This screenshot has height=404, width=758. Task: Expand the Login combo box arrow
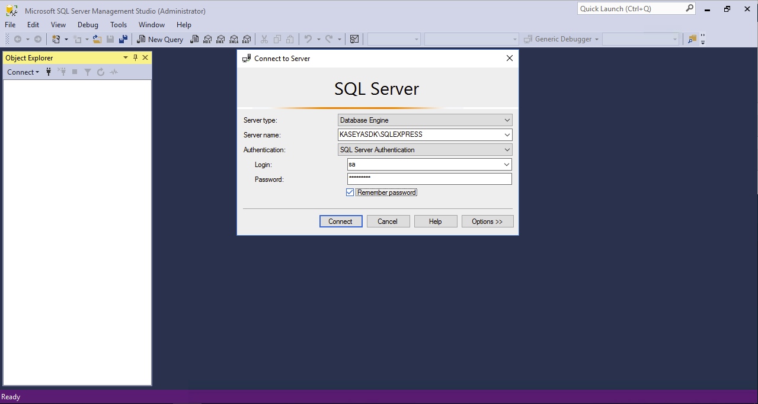(x=507, y=165)
